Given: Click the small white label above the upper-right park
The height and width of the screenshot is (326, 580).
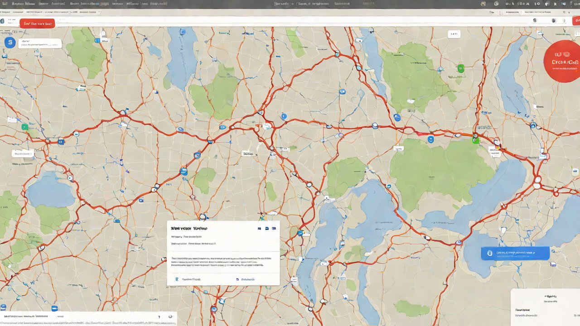Looking at the screenshot, I should coord(453,34).
